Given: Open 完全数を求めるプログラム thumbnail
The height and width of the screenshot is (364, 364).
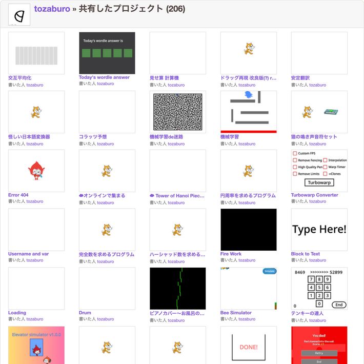Looking at the screenshot, I should point(107,230).
